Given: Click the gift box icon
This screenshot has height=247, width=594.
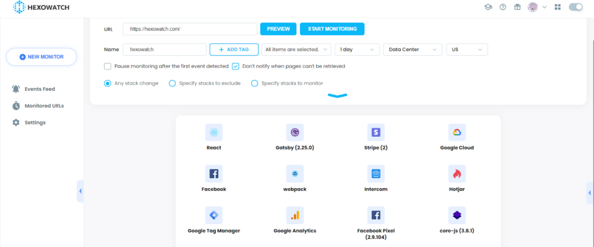Looking at the screenshot, I should click(517, 7).
